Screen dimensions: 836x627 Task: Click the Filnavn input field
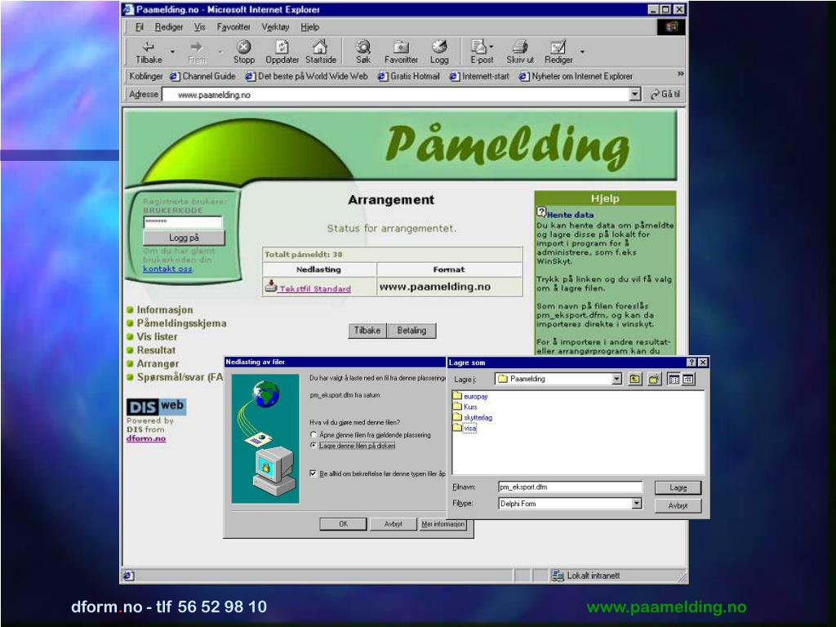[x=570, y=487]
